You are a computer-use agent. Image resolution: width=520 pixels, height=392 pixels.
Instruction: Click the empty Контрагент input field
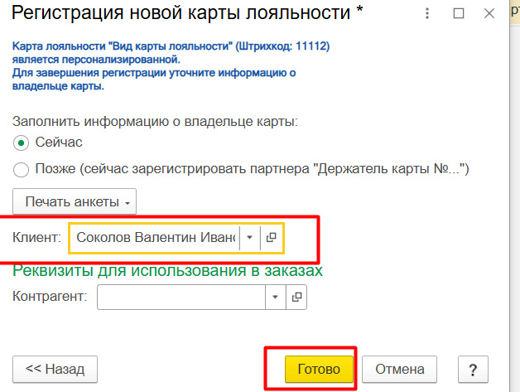tap(181, 298)
